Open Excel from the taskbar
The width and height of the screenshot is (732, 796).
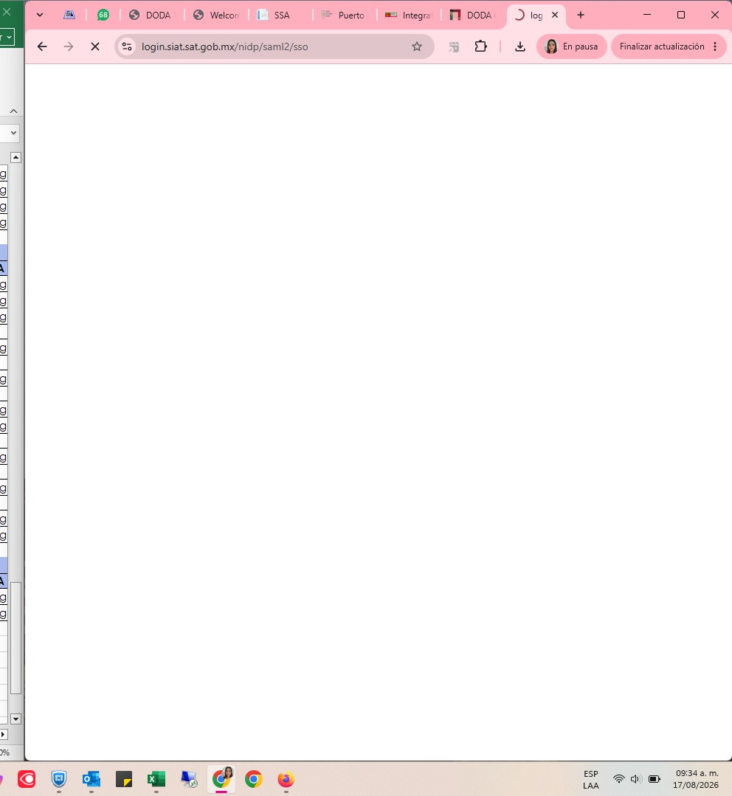156,779
